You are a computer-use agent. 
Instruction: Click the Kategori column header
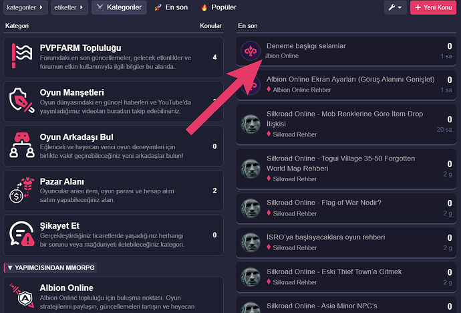pos(17,26)
